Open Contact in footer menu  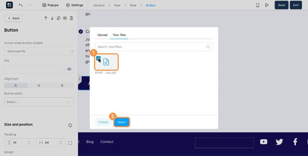point(107,142)
